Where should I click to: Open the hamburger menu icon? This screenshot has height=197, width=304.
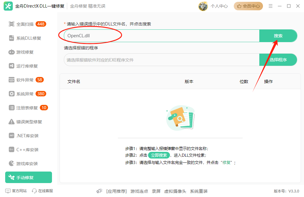pos(271,6)
